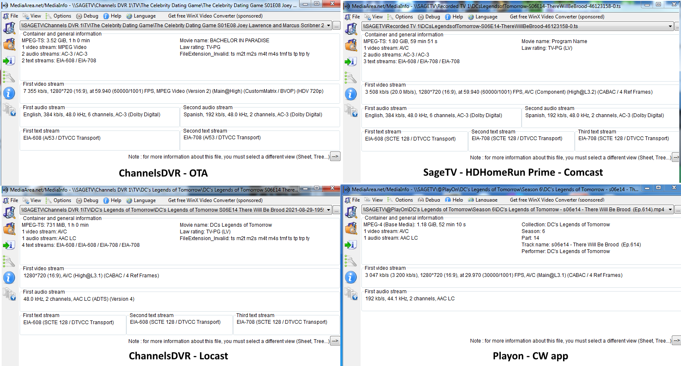Click blue About info icon in PlayOn window
The image size is (681, 366).
click(x=351, y=277)
